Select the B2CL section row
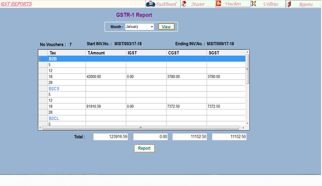The width and height of the screenshot is (322, 186). point(142,118)
